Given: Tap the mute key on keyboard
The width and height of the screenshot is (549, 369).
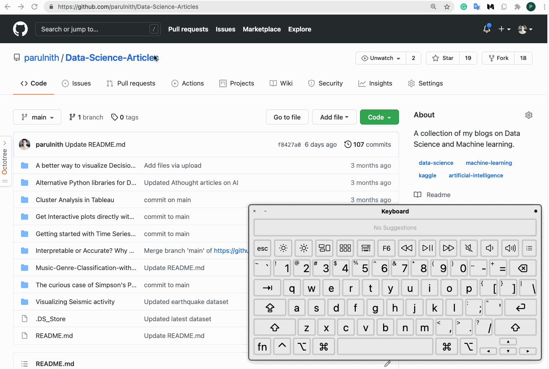Looking at the screenshot, I should tap(469, 248).
